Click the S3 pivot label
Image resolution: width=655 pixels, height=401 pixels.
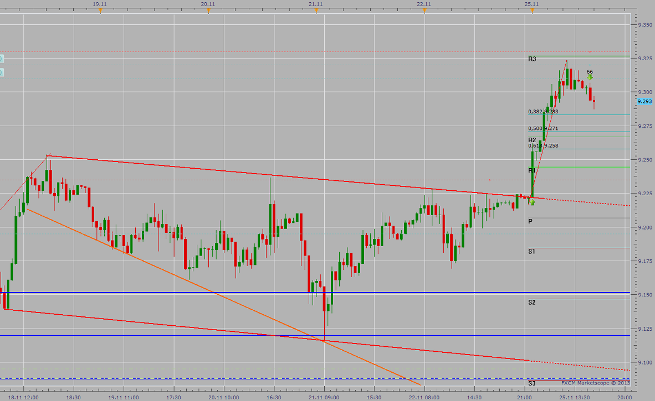(532, 382)
